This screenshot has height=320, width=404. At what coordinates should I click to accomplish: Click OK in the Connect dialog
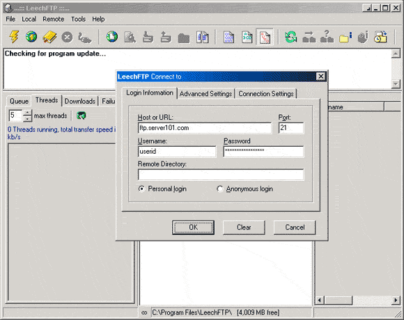click(193, 227)
